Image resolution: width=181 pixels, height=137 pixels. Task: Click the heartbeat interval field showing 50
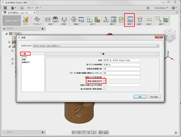[x=122, y=73]
